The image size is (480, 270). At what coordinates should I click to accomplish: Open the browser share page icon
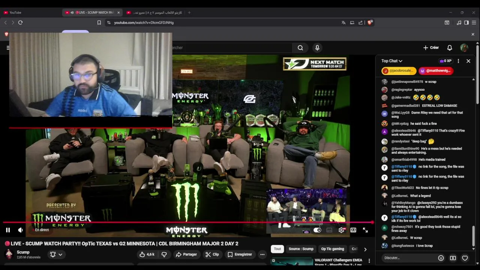[x=361, y=22]
